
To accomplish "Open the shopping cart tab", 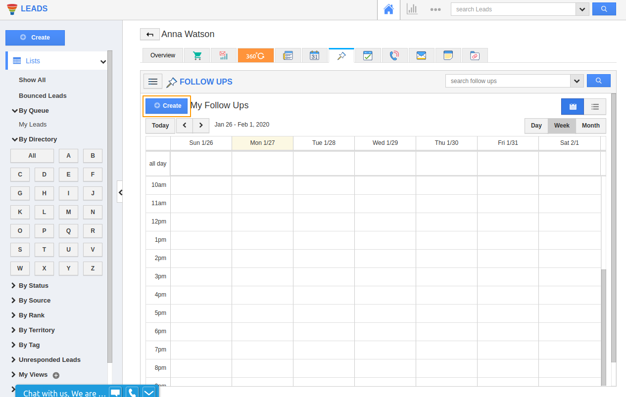I will (x=197, y=55).
